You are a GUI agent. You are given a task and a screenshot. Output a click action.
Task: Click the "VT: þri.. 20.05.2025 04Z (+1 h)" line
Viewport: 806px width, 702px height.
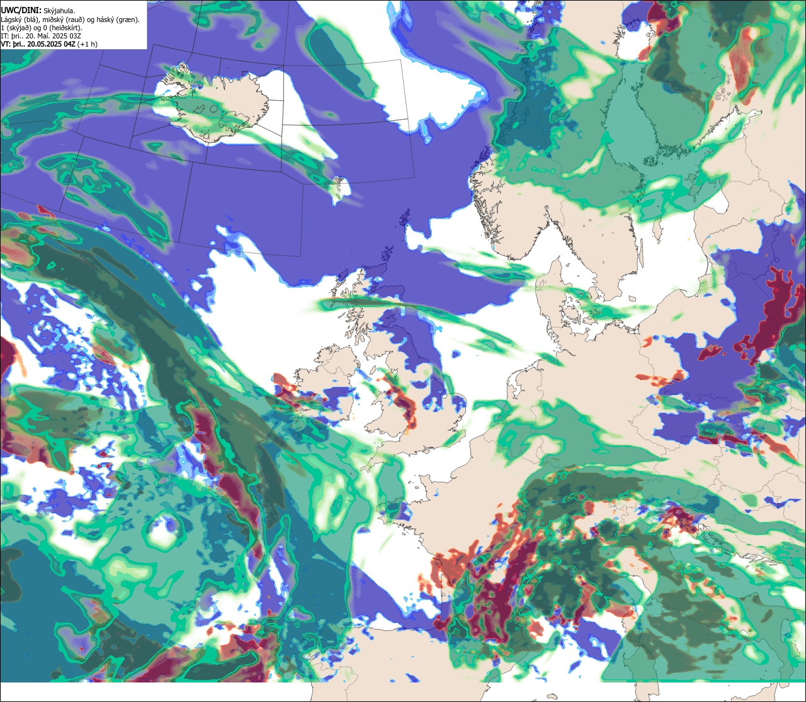(49, 44)
